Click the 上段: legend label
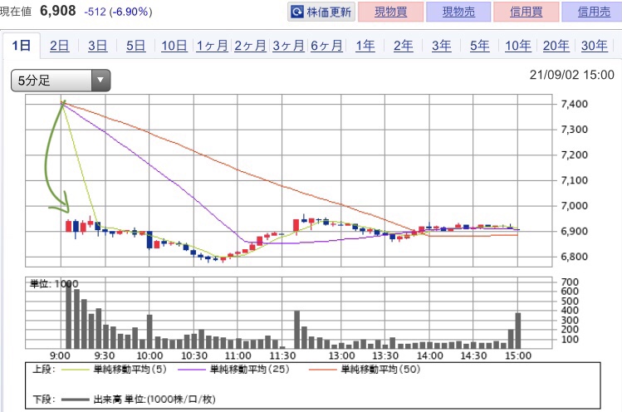This screenshot has width=622, height=412. point(43,370)
